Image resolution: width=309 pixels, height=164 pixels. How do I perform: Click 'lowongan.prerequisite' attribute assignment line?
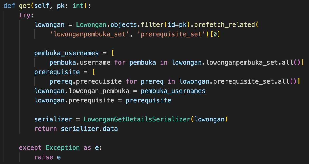(103, 100)
